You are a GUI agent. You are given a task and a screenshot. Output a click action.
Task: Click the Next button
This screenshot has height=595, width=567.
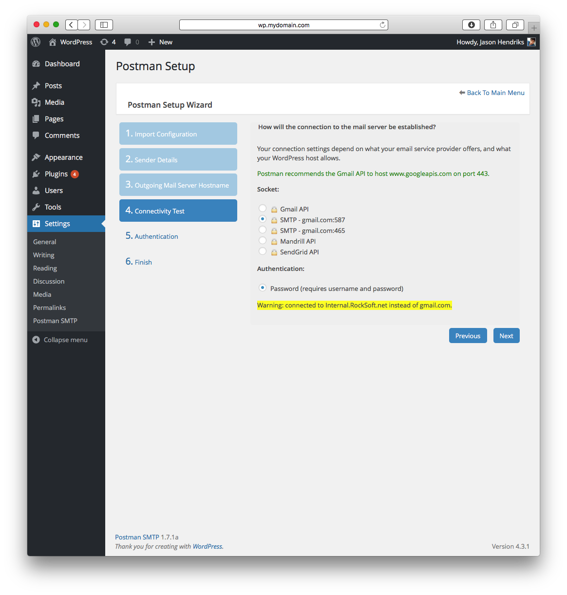coord(507,336)
